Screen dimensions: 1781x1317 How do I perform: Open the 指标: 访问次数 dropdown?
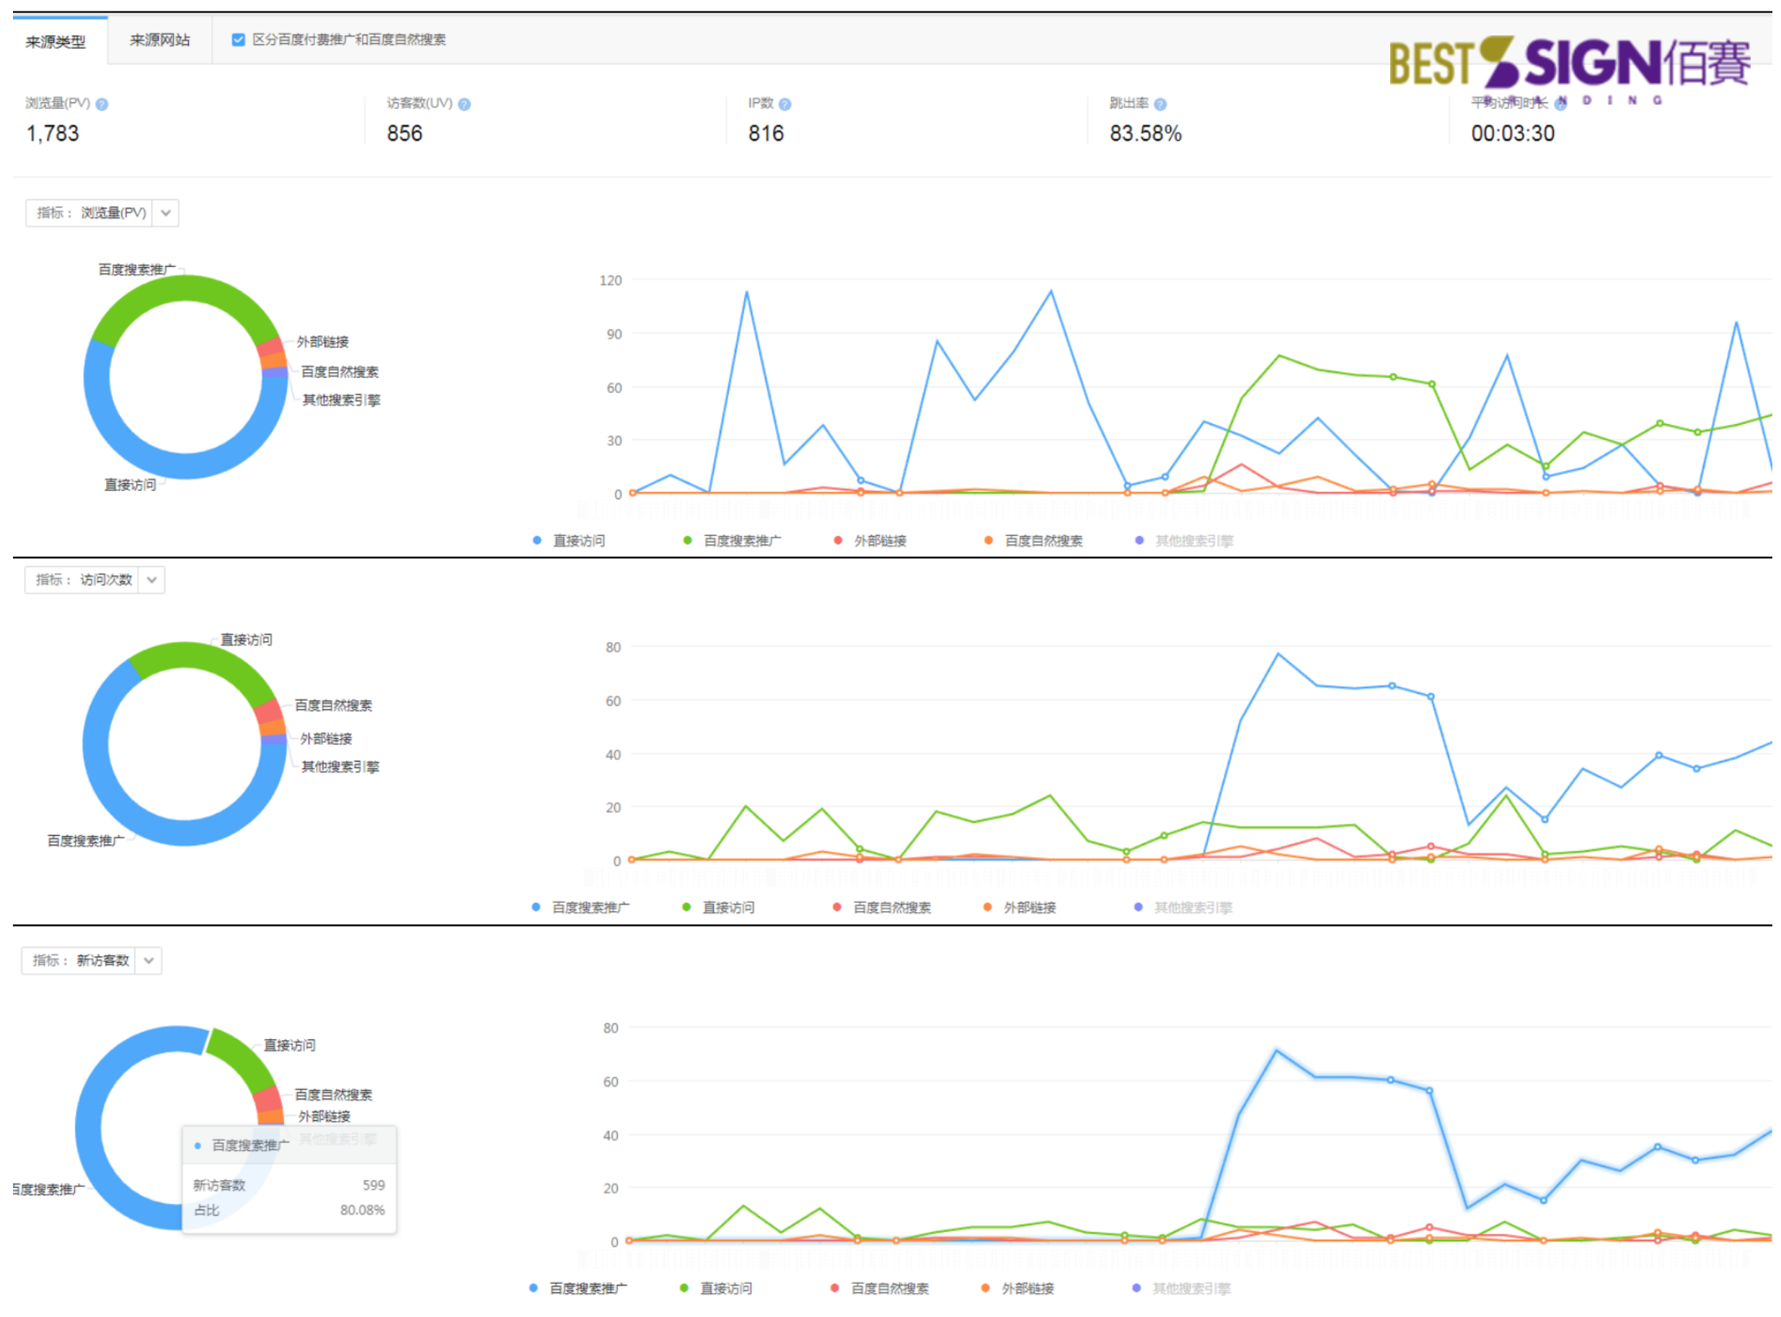coord(95,581)
